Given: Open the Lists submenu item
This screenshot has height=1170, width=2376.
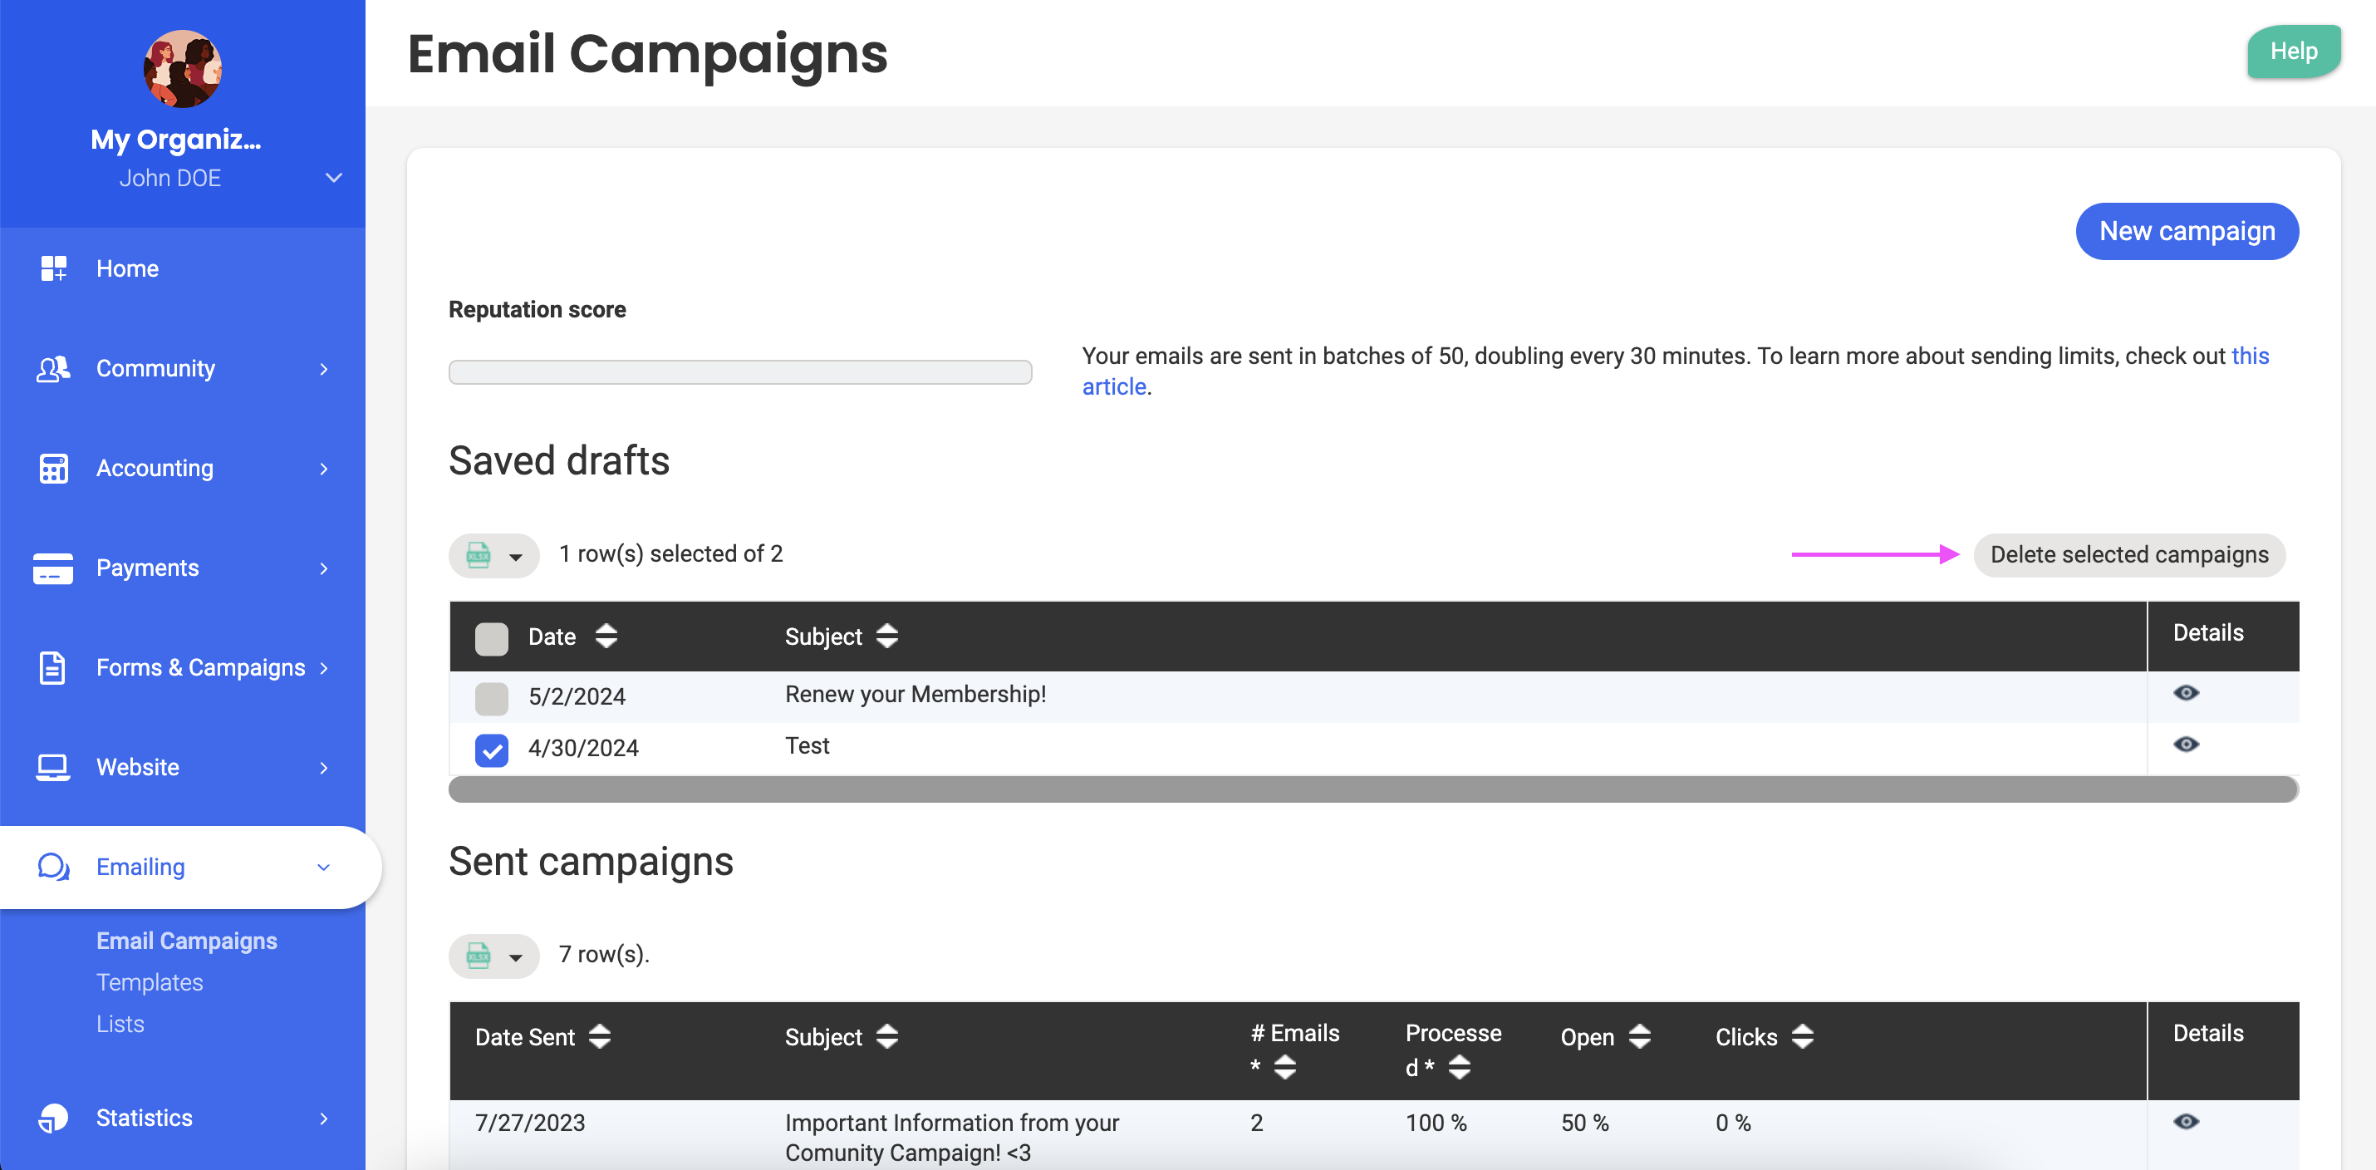Looking at the screenshot, I should pyautogui.click(x=120, y=1023).
